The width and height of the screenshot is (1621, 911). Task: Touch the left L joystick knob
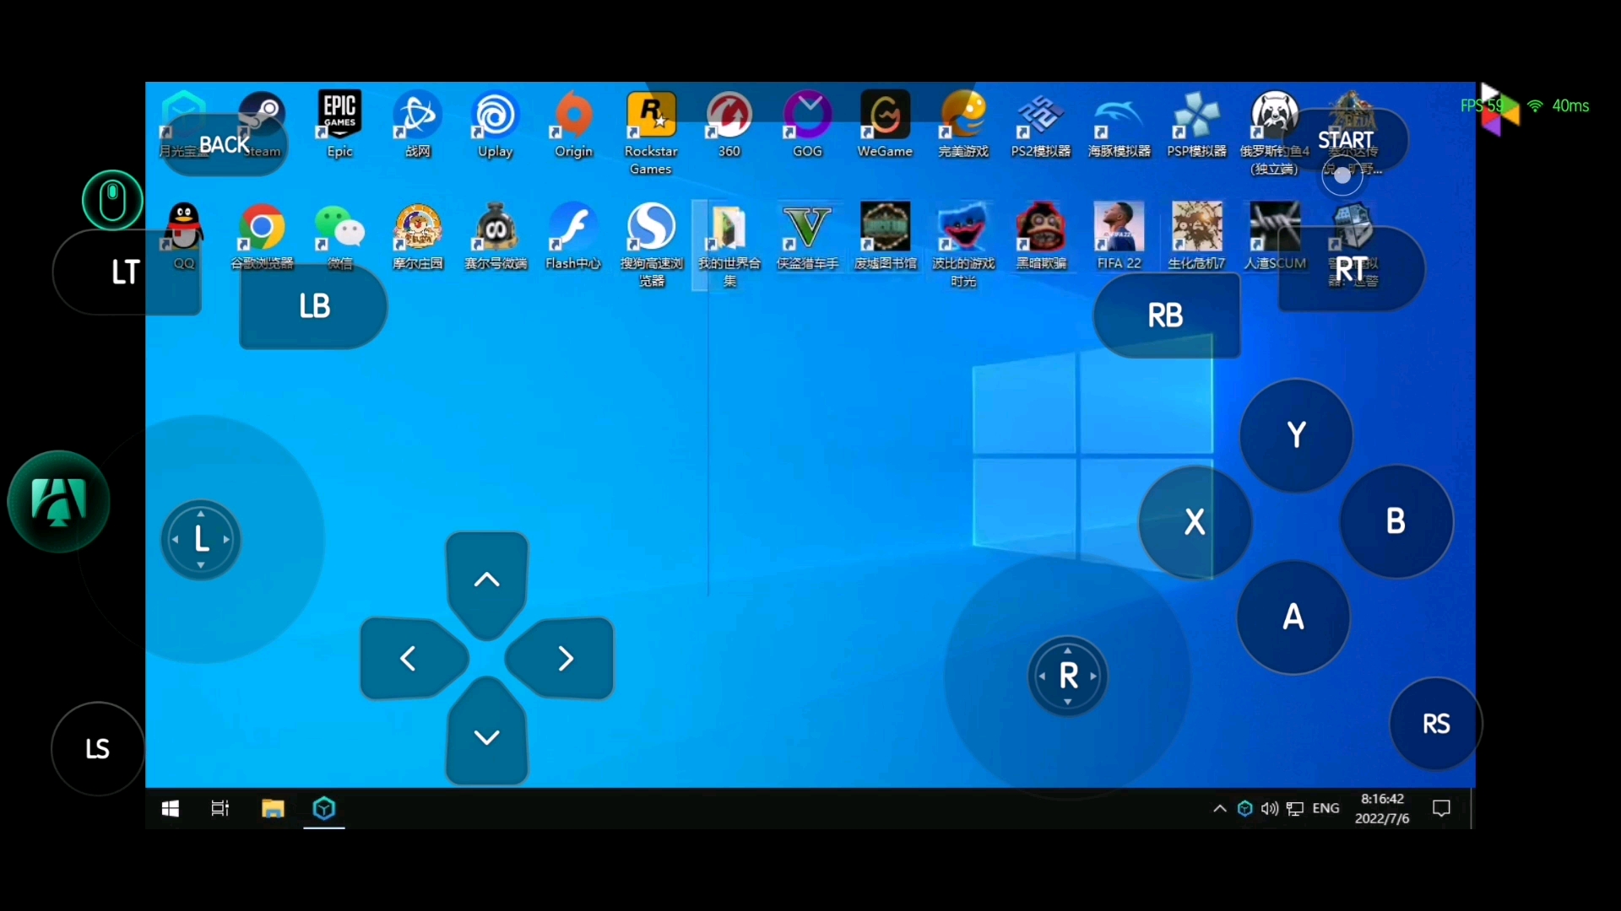[x=201, y=539]
